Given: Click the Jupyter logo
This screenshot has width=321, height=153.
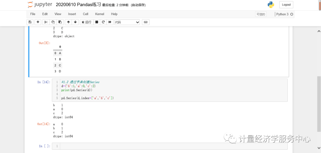Looking at the screenshot, I should (x=40, y=4).
